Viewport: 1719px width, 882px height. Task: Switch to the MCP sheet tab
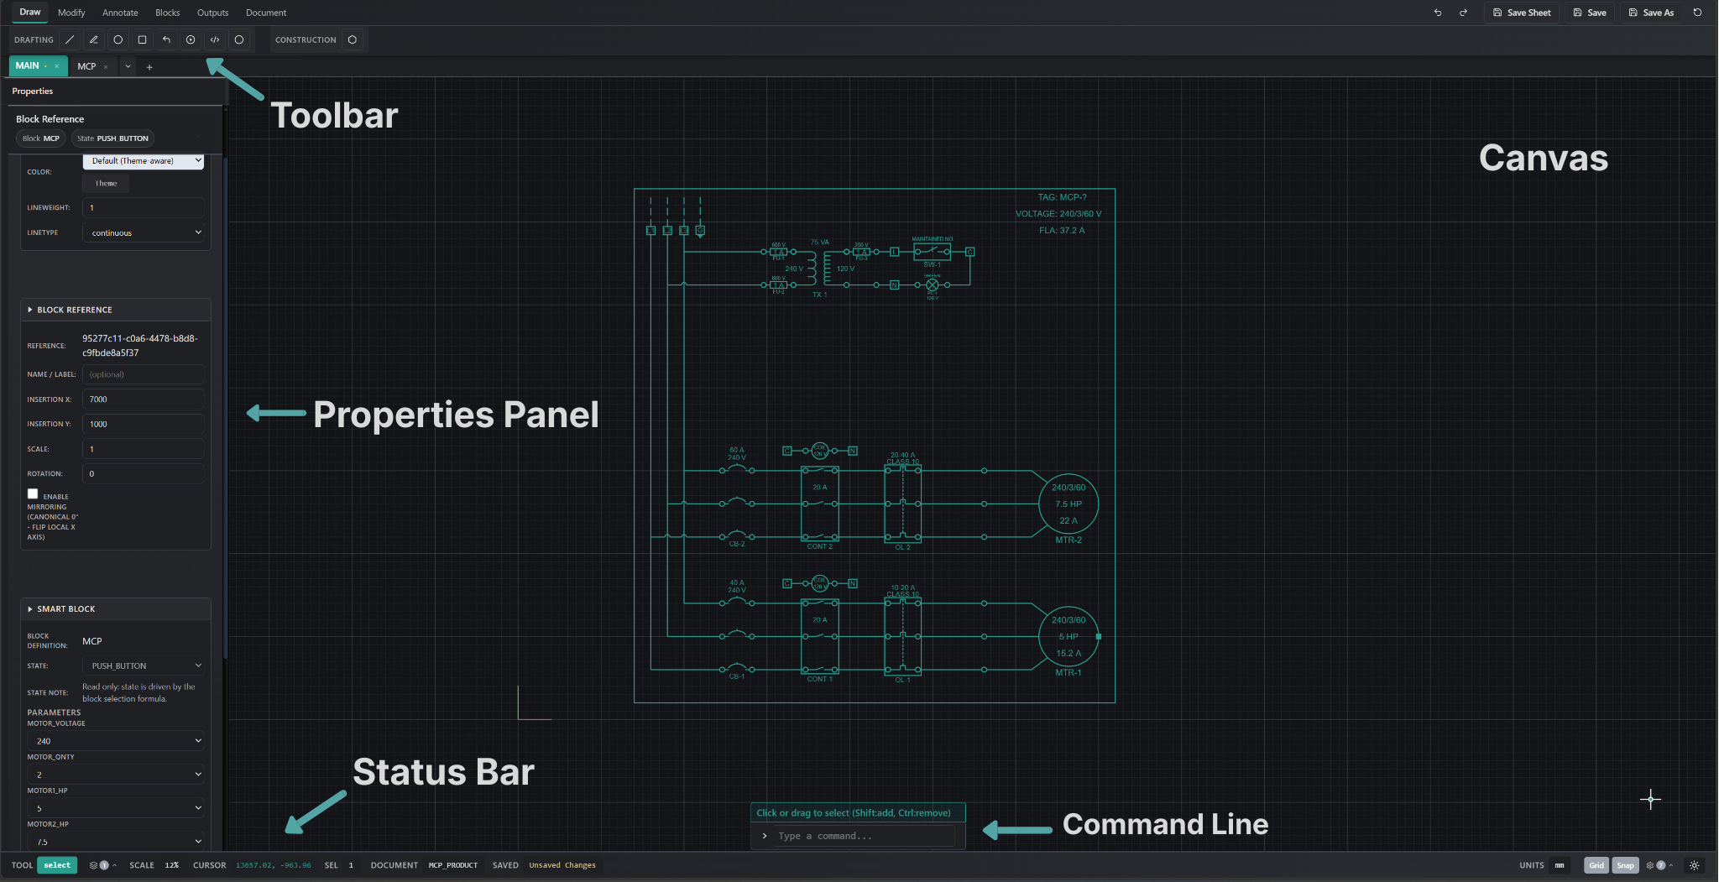click(x=86, y=66)
